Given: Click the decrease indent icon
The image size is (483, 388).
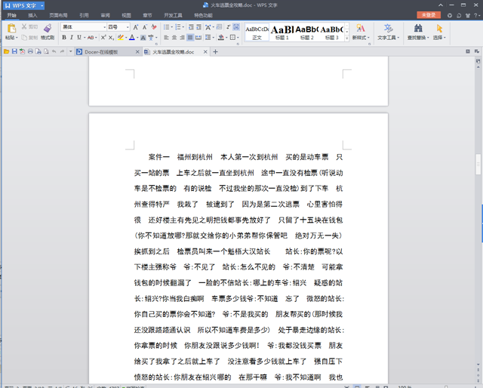Looking at the screenshot, I should (191, 27).
